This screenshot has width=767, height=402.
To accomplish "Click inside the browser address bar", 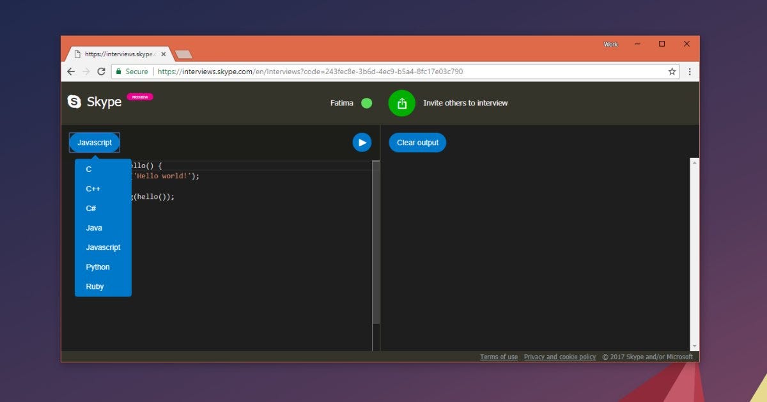I will pos(320,72).
